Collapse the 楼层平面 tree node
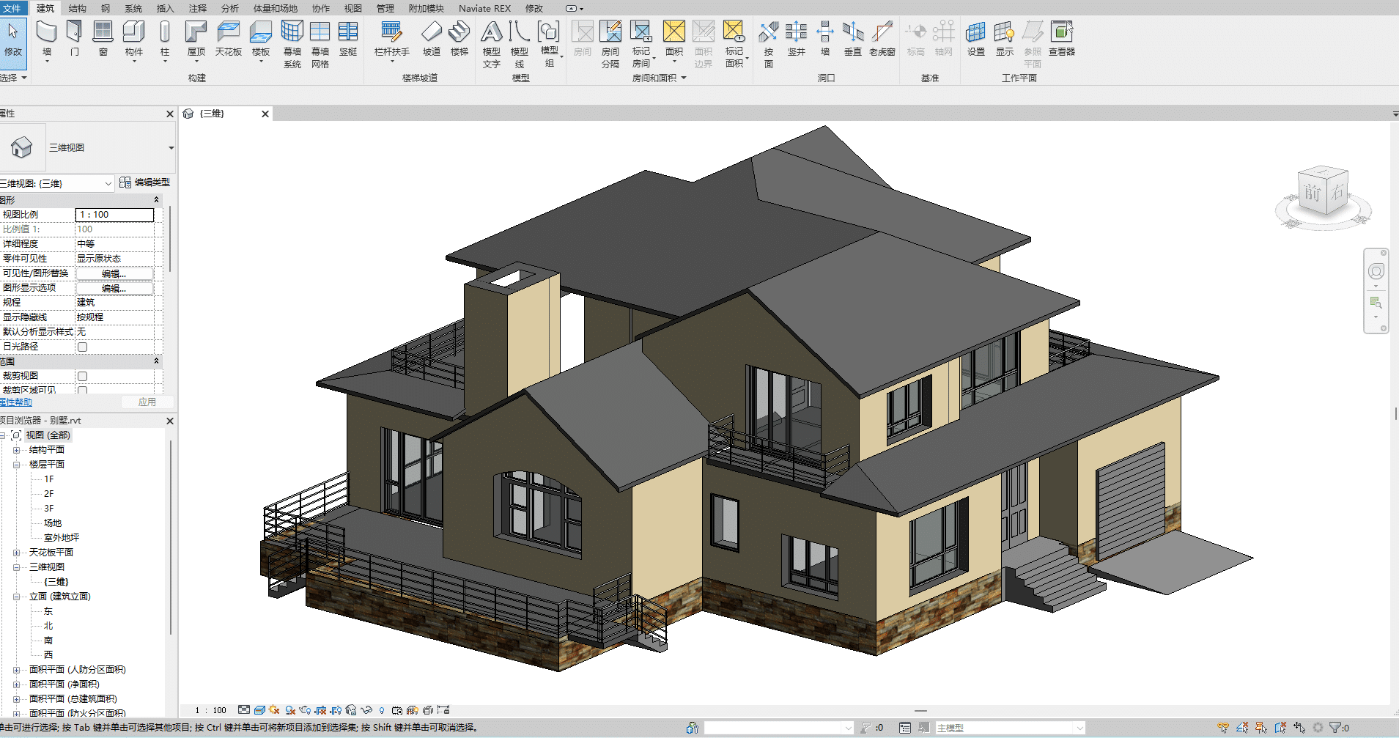 pos(16,465)
